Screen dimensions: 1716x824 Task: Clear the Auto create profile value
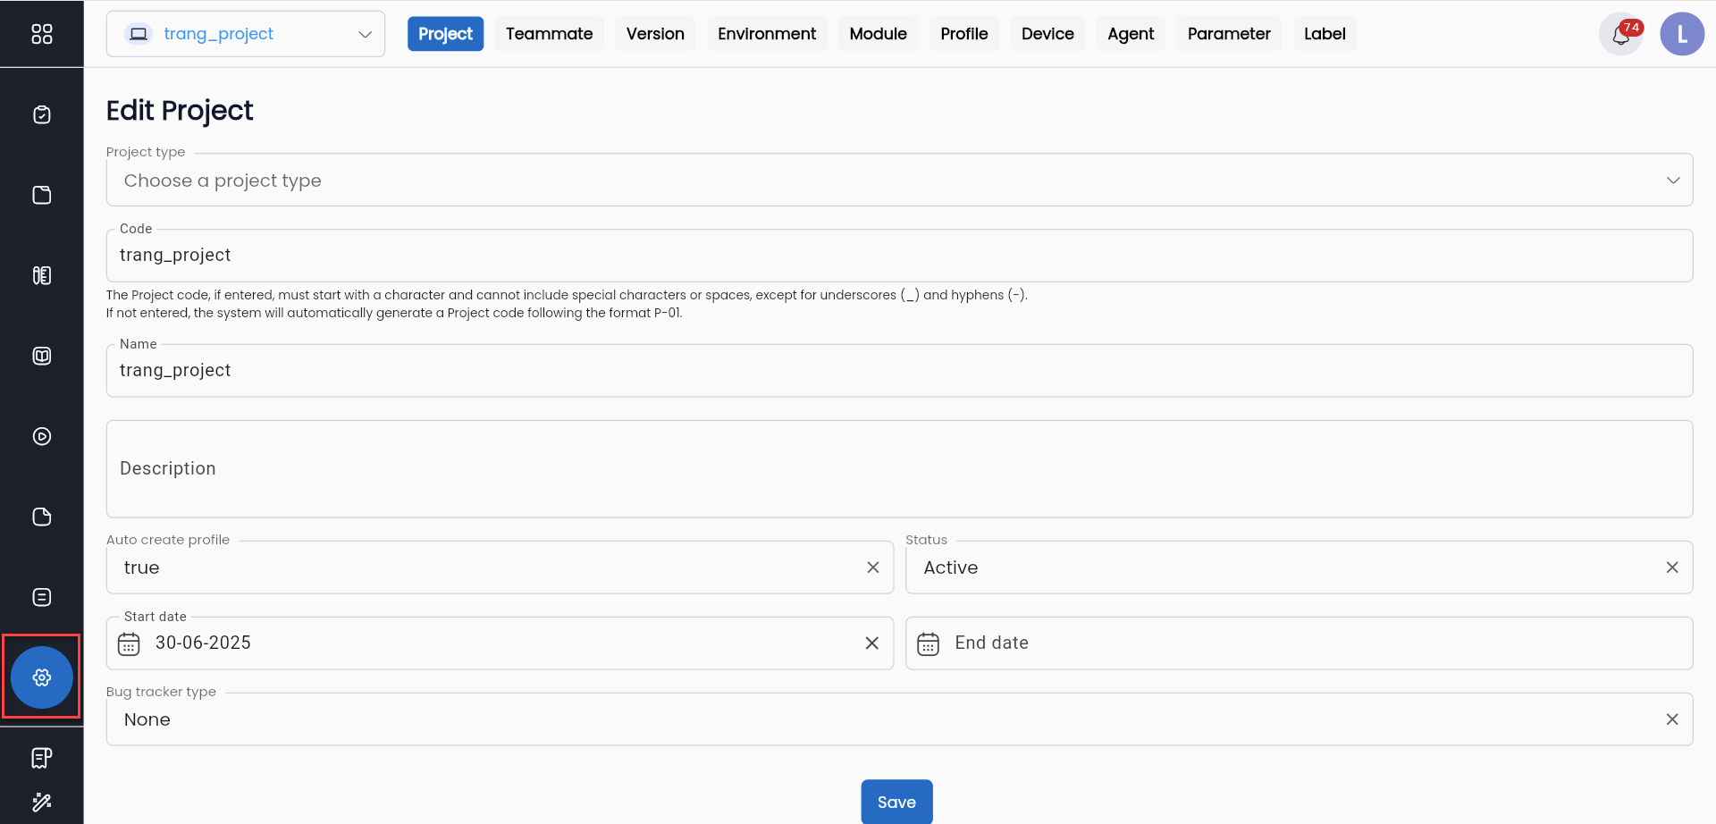tap(872, 568)
